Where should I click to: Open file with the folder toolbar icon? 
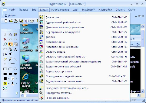point(11,21)
